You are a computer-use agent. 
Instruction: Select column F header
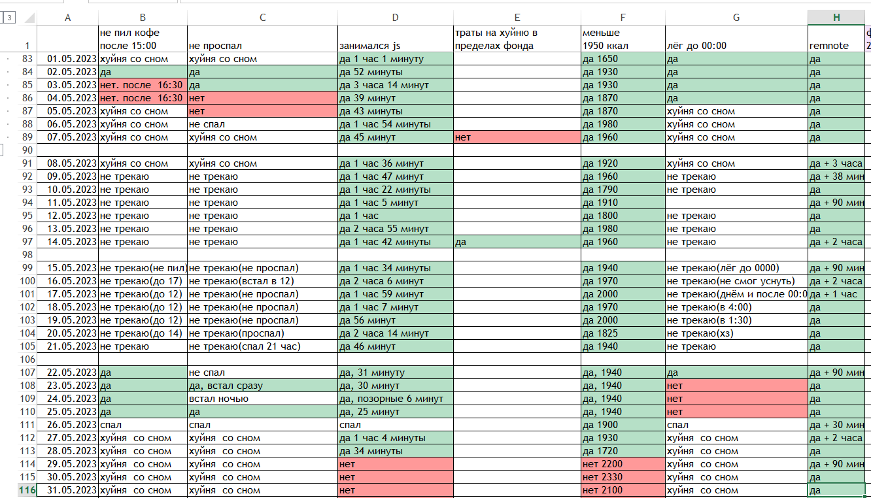[x=623, y=18]
